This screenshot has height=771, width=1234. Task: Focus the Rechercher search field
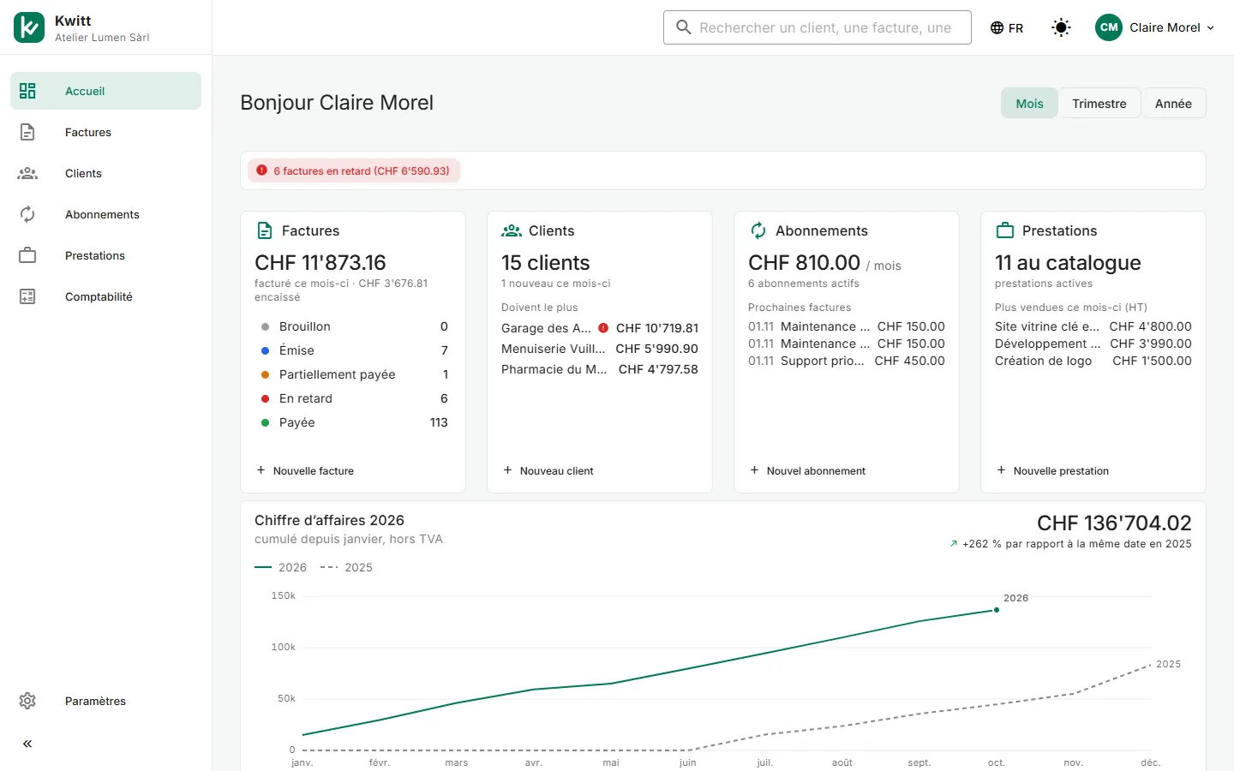pos(818,27)
